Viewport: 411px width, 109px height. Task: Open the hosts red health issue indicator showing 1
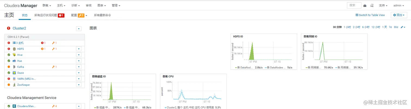pos(43,43)
